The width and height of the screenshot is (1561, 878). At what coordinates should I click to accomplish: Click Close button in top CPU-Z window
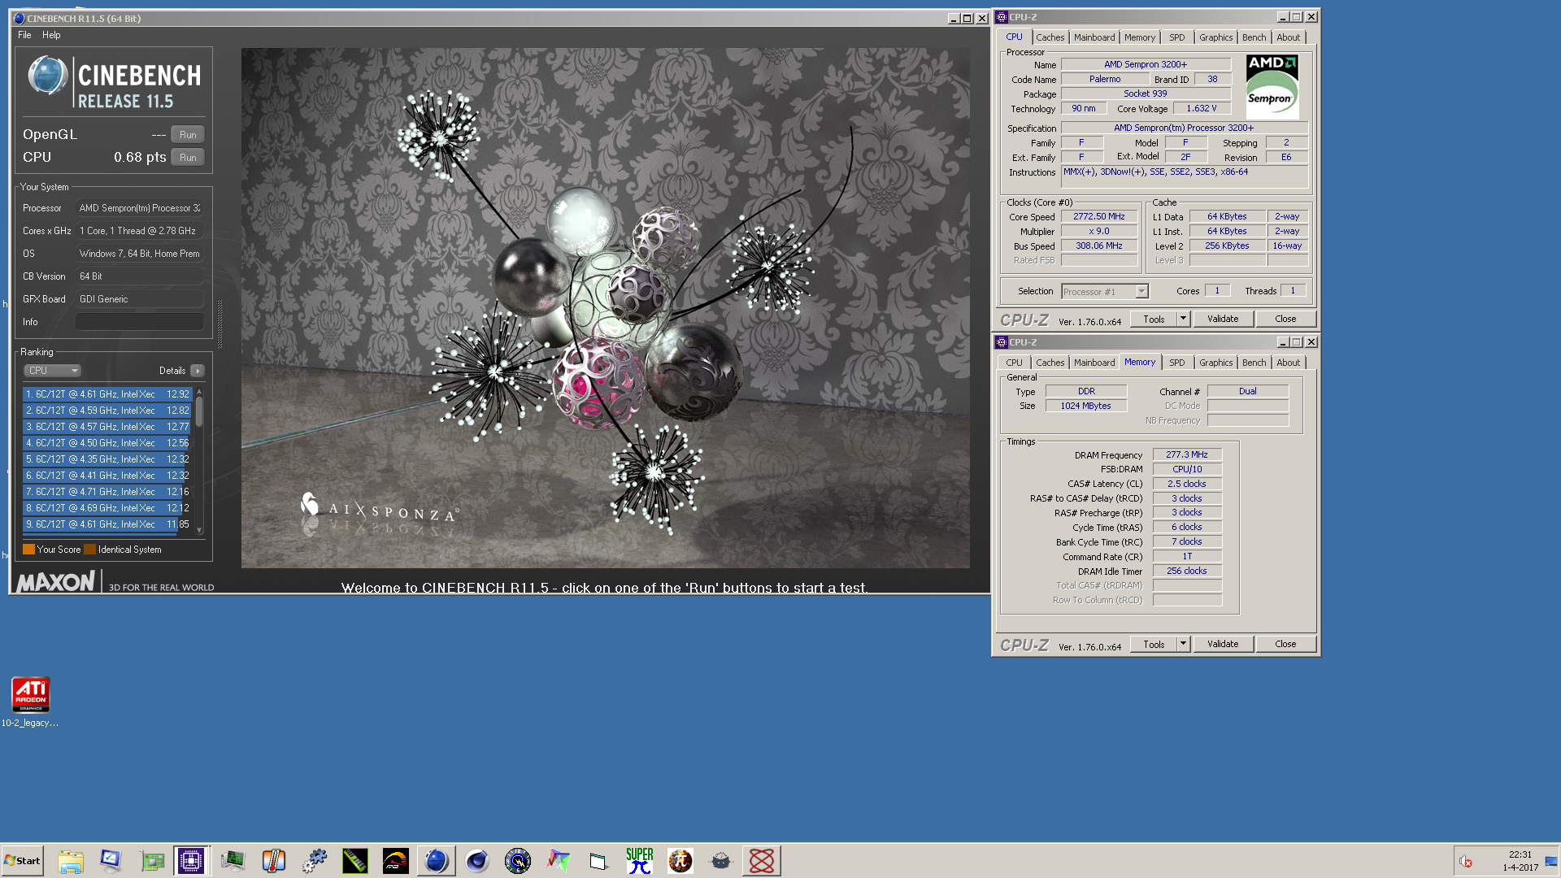pos(1285,319)
